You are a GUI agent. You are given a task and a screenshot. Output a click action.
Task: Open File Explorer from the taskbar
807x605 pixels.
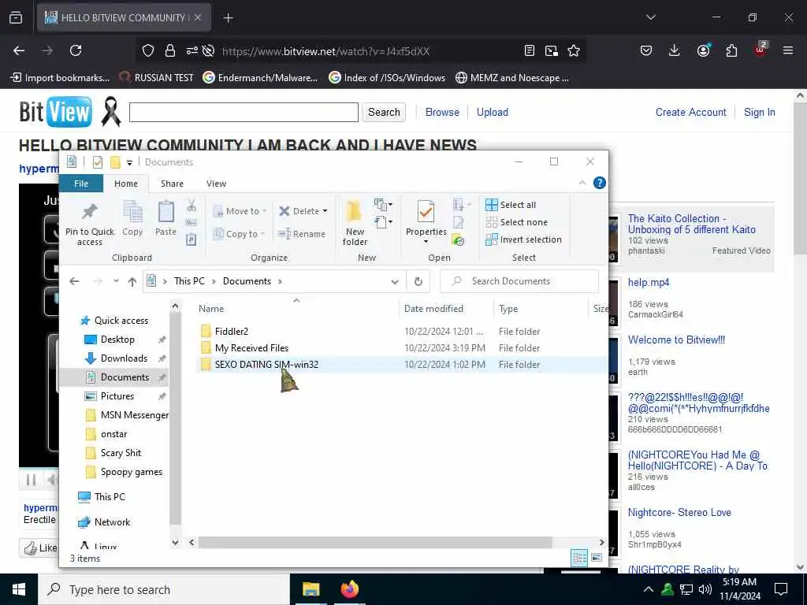[x=311, y=589]
